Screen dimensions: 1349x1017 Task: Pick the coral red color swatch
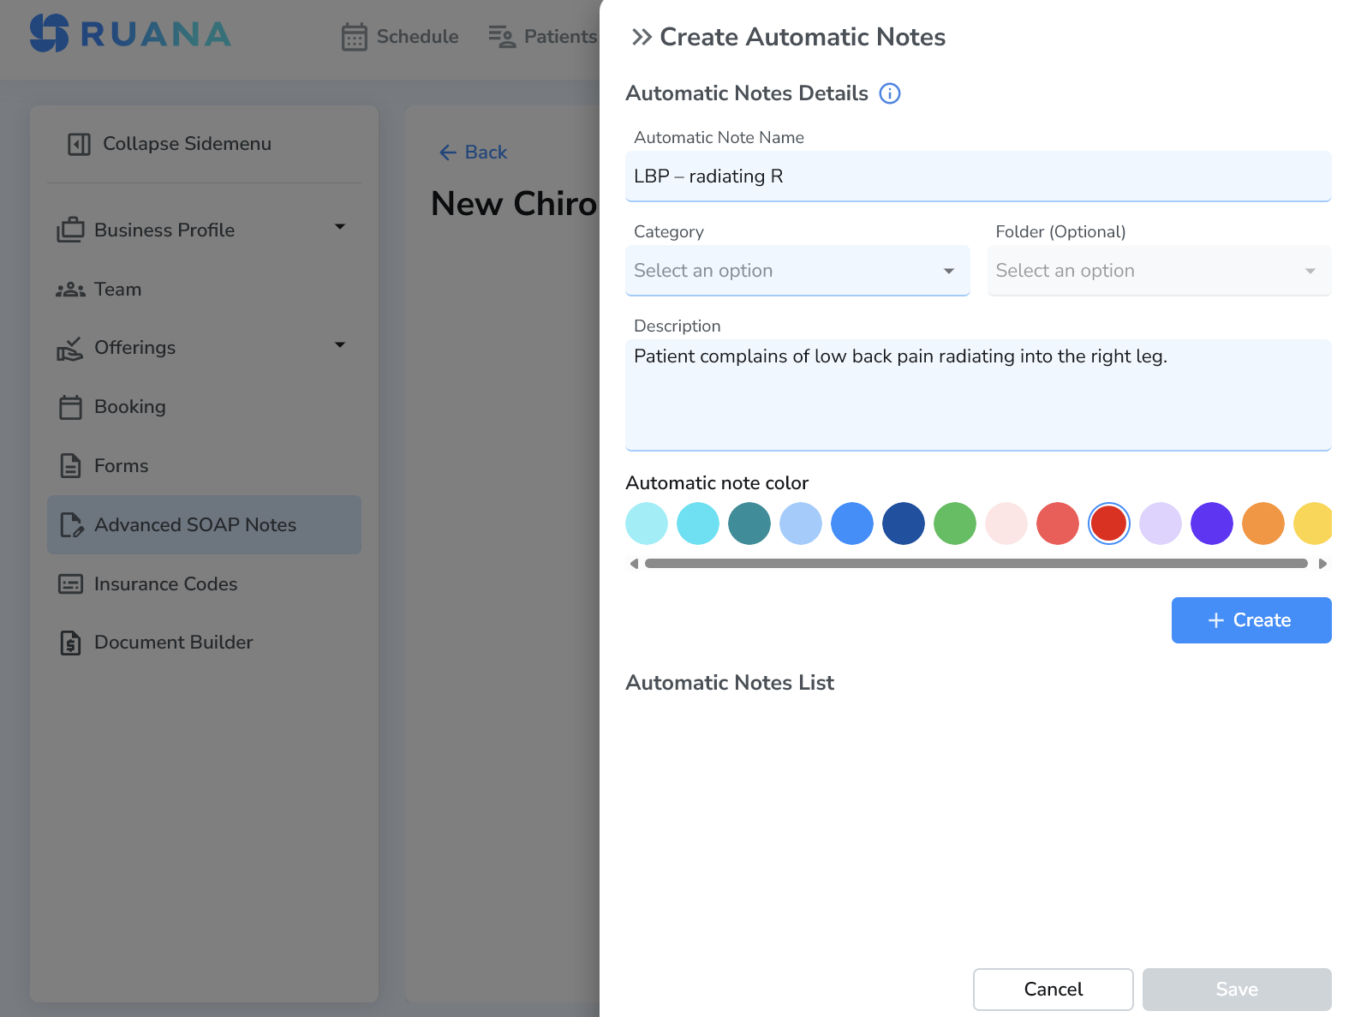pyautogui.click(x=1058, y=523)
